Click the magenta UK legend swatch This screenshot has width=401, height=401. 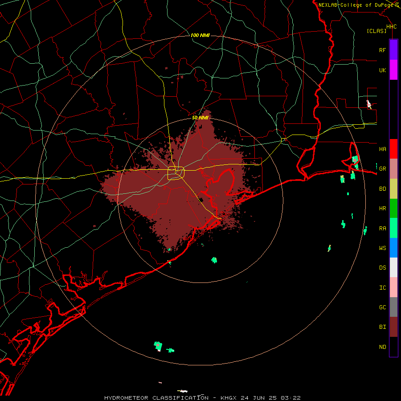click(x=393, y=70)
